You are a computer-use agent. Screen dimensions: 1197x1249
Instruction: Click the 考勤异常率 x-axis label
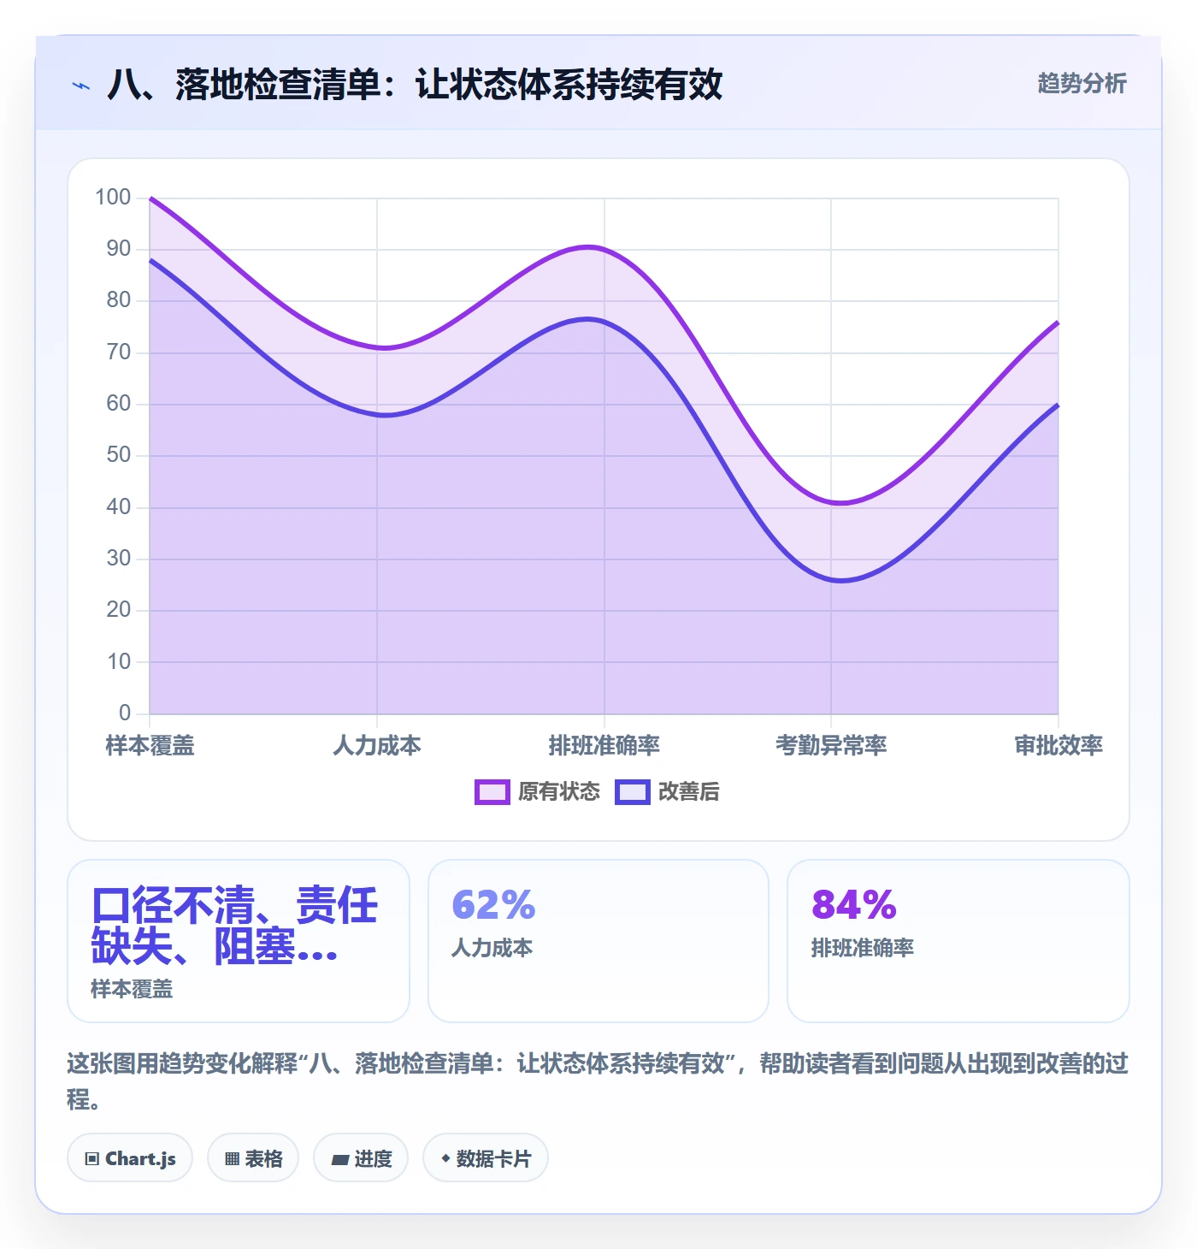pos(831,746)
